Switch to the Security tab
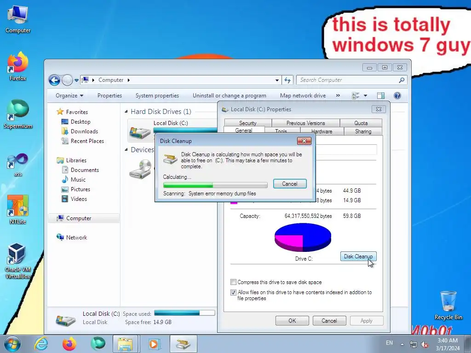The height and width of the screenshot is (353, 471). tap(248, 123)
